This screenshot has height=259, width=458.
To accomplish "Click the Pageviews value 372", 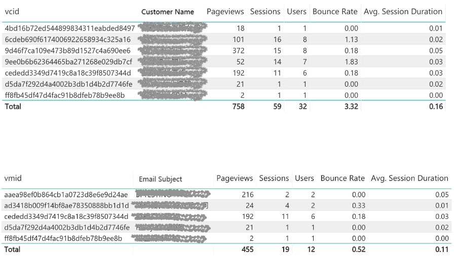I will pos(237,51).
